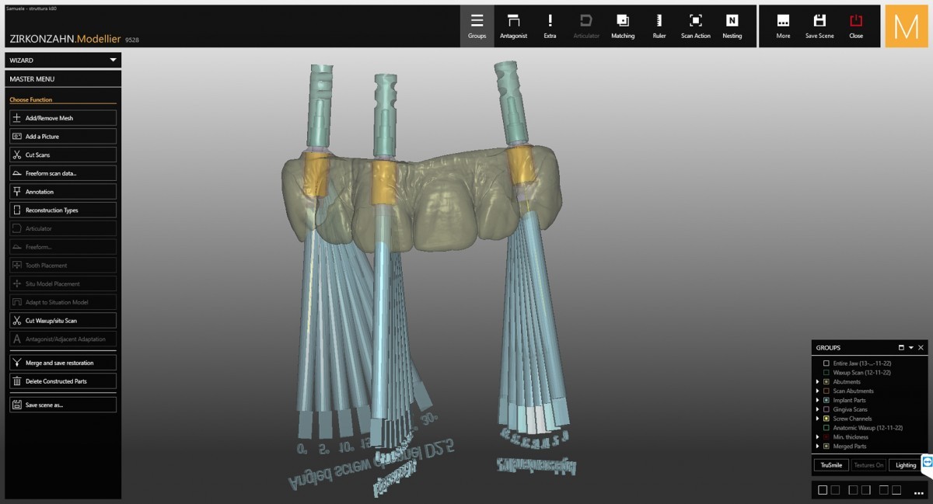Expand the Implant Parts tree item

point(817,400)
